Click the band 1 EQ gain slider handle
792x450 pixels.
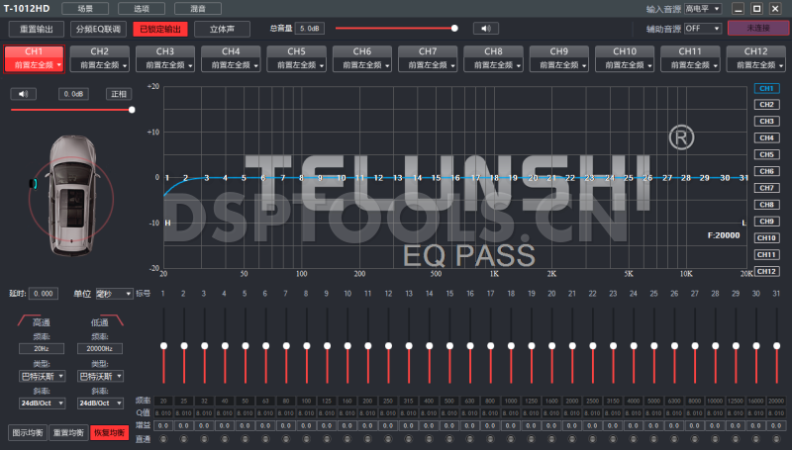[x=163, y=345]
